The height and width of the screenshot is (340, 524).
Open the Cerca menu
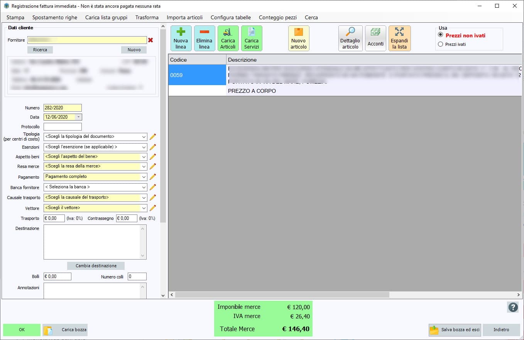(x=311, y=17)
